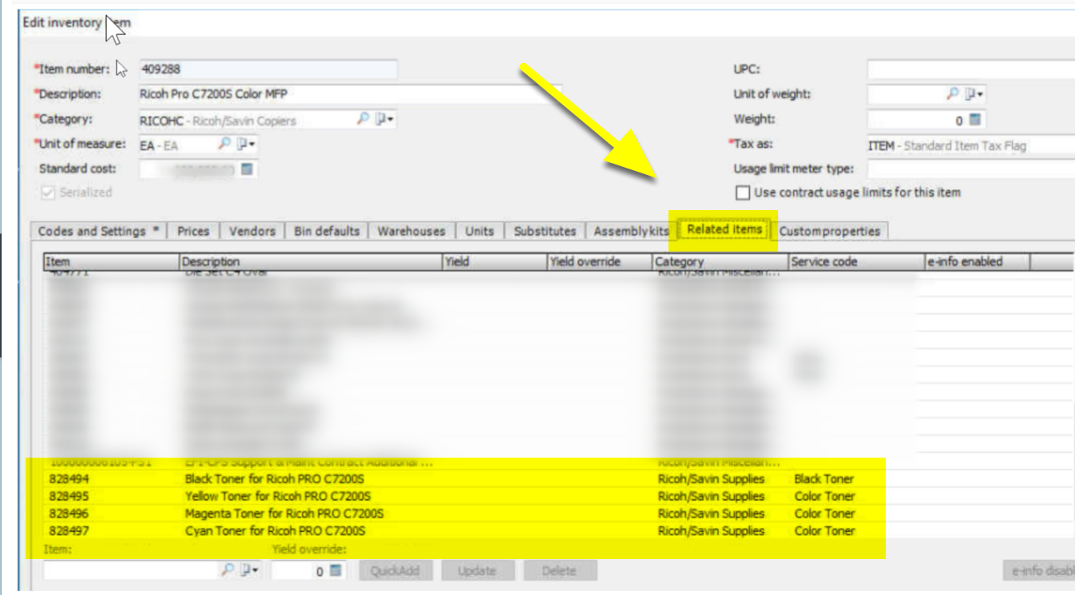The height and width of the screenshot is (595, 1075).
Task: Click the e-info enabled column header
Action: pos(978,261)
